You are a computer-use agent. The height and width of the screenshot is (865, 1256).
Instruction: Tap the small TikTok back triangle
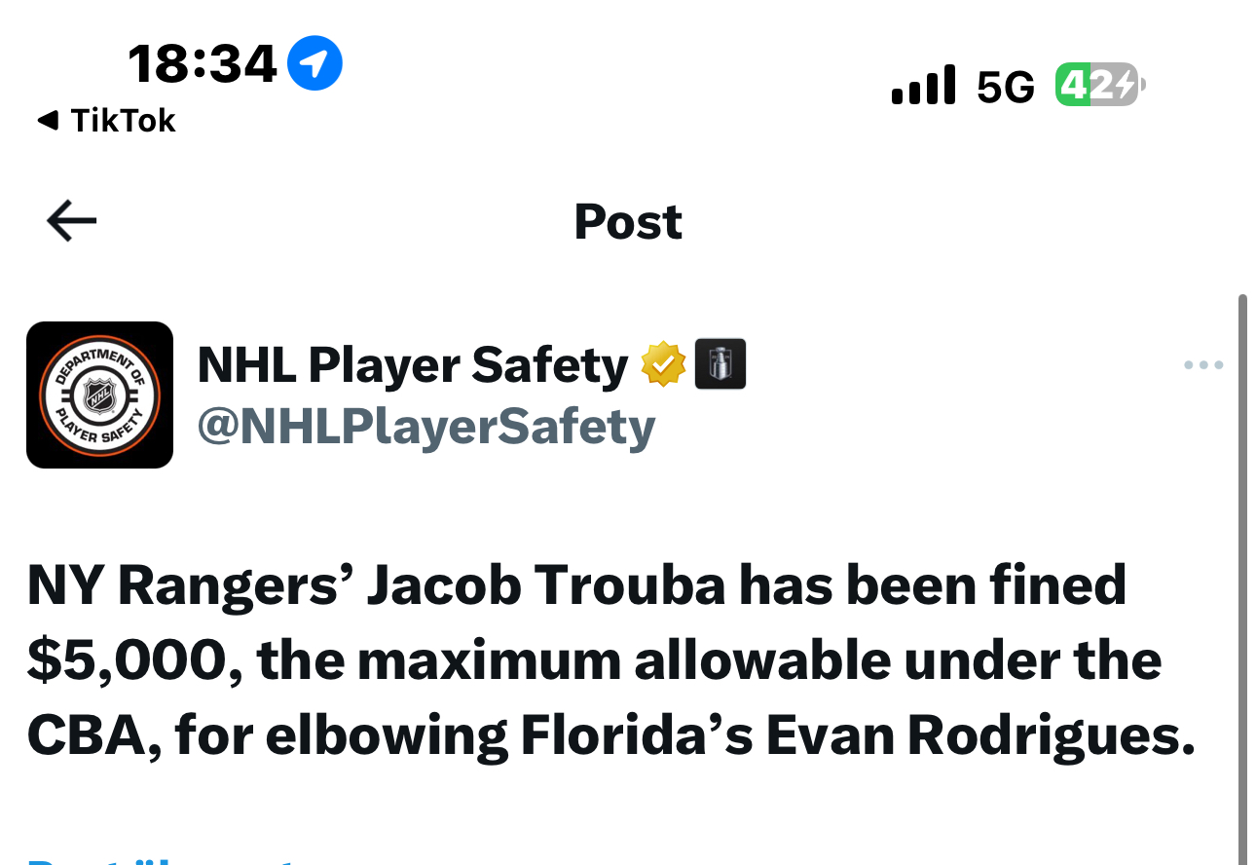(47, 121)
